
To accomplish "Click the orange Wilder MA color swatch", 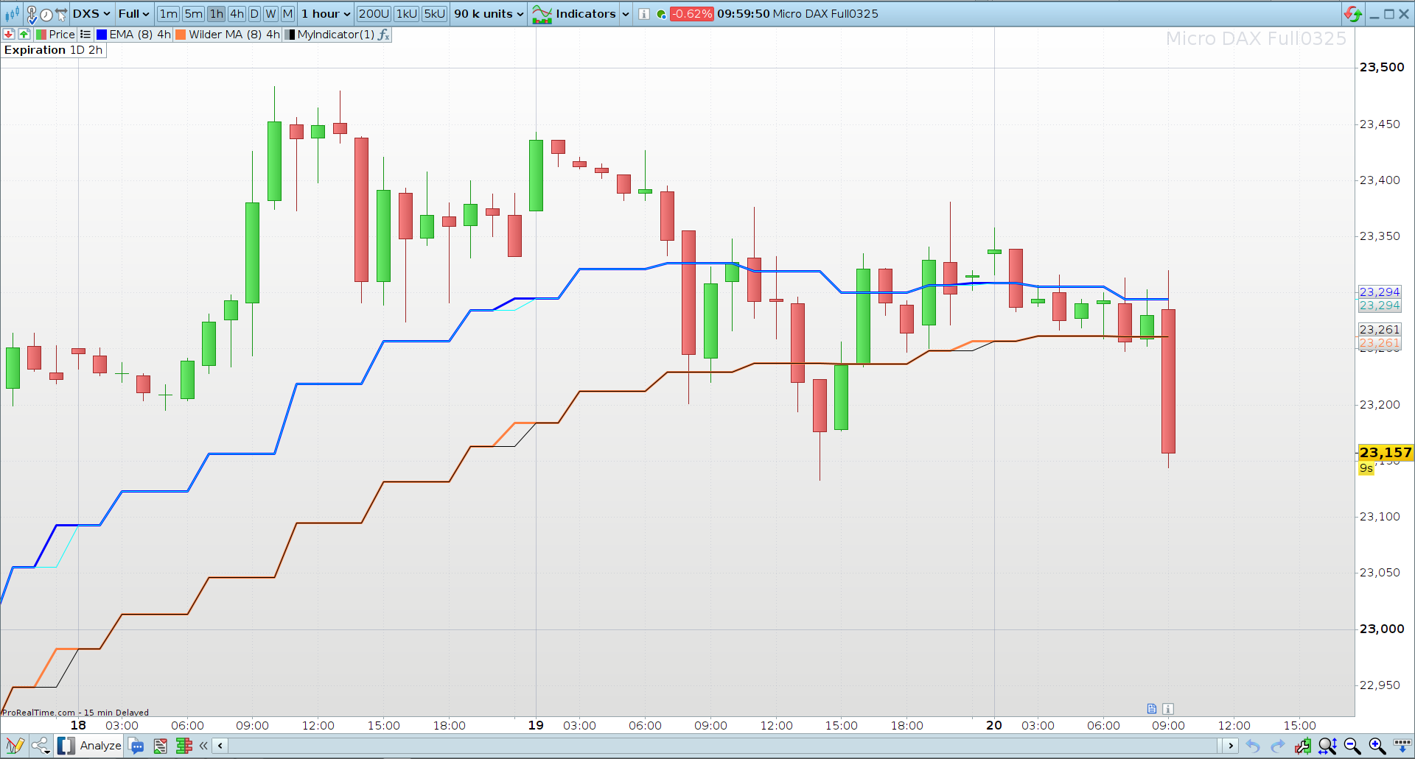I will (x=181, y=35).
